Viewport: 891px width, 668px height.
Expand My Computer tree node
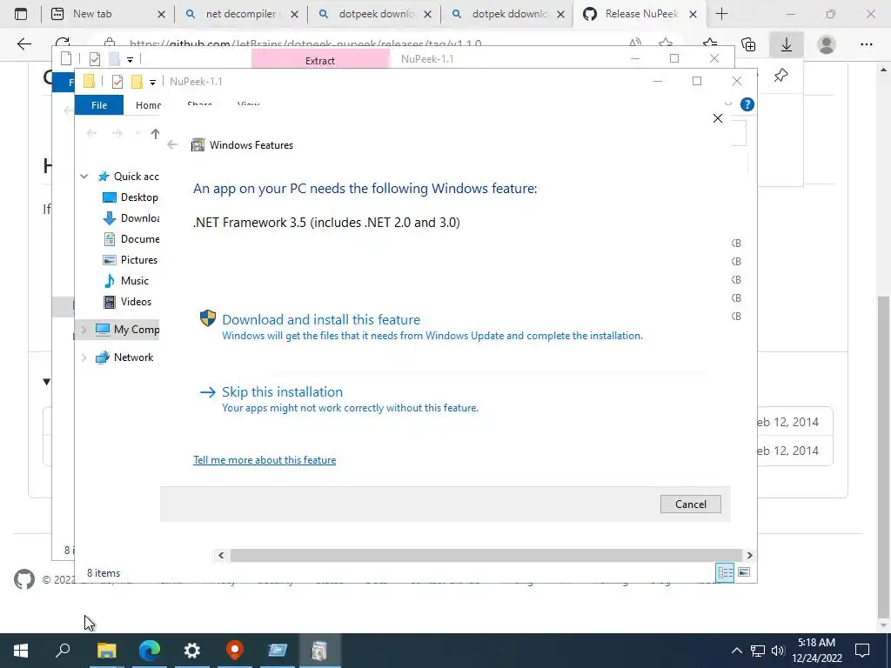[84, 330]
